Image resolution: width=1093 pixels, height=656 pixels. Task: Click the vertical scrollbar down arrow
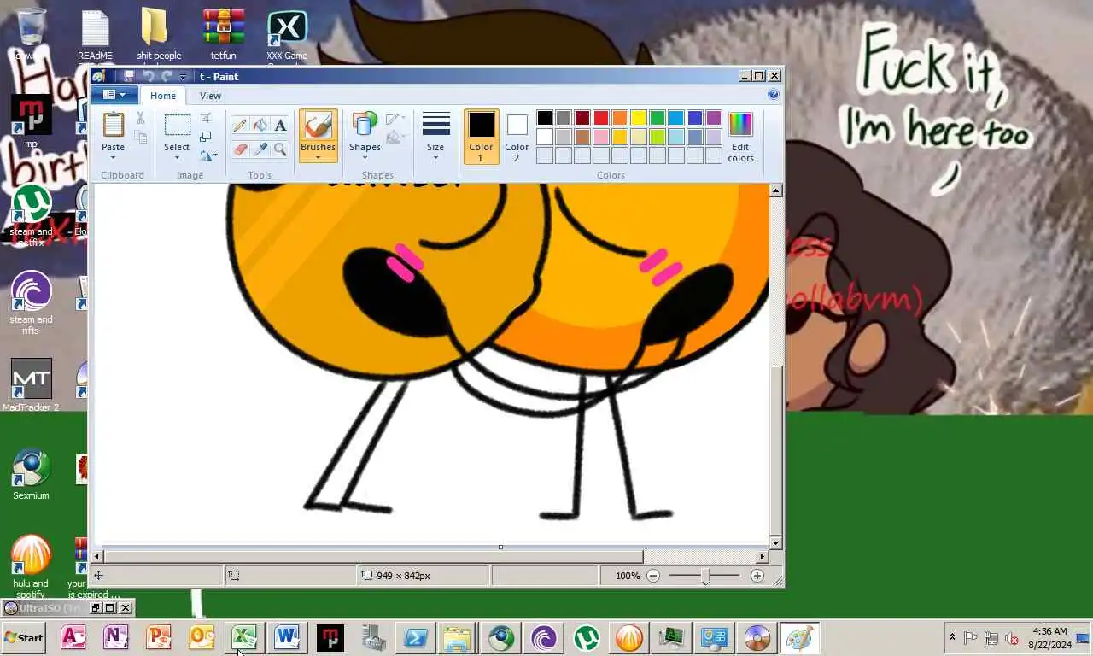pyautogui.click(x=775, y=542)
